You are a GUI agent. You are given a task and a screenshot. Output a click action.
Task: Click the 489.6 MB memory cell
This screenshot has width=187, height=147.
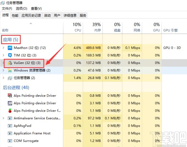pos(93,48)
